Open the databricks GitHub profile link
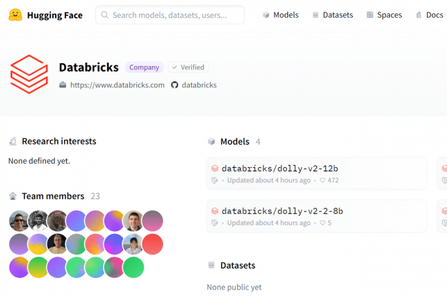 [199, 85]
